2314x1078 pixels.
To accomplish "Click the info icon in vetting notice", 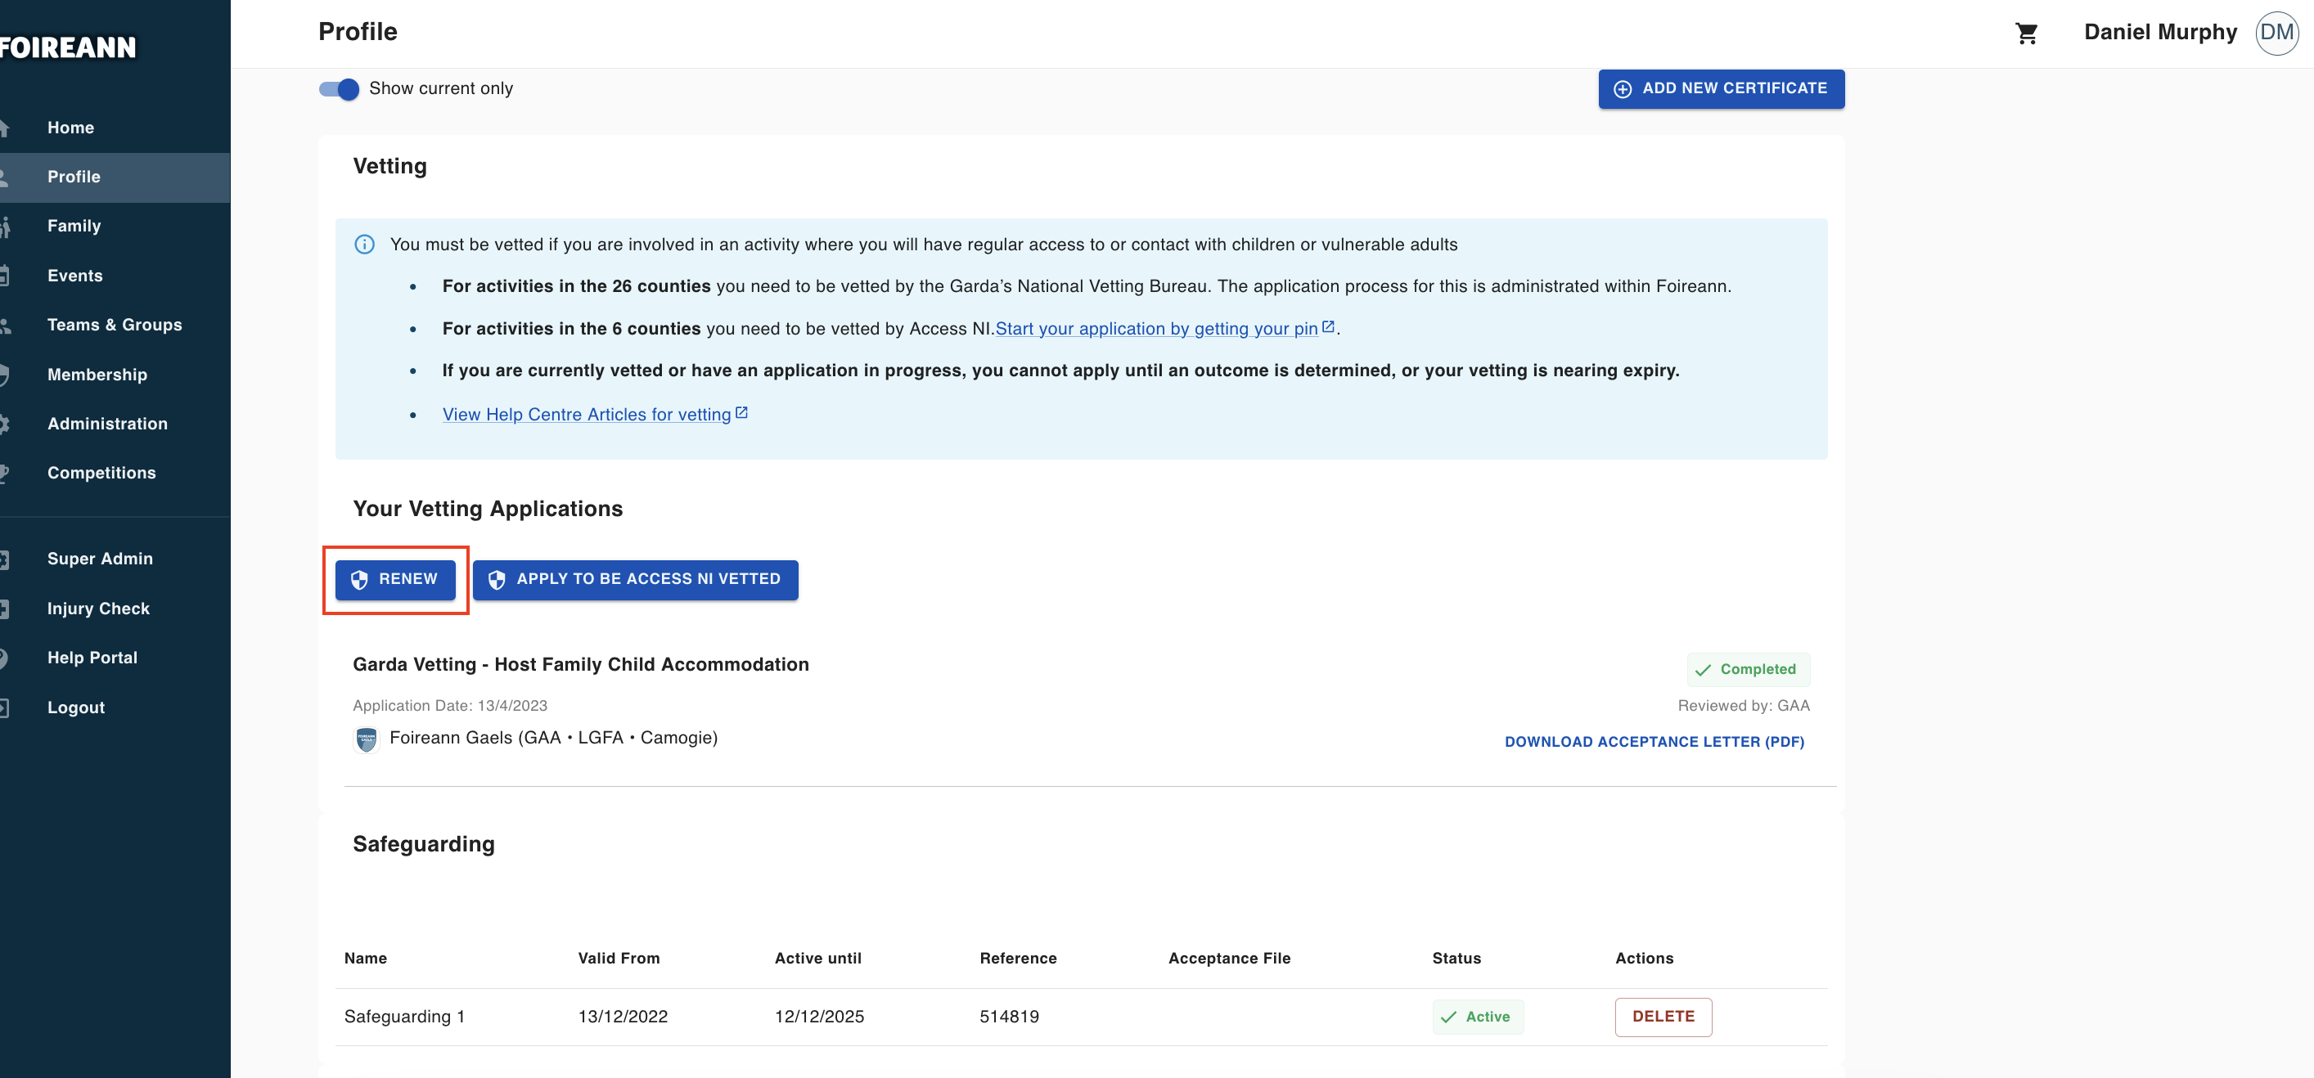I will click(364, 244).
